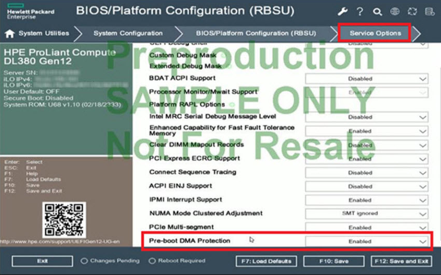Go to BIOS/Platform Configuration (RBSU) breadcrumb
The image size is (441, 275).
pos(256,33)
